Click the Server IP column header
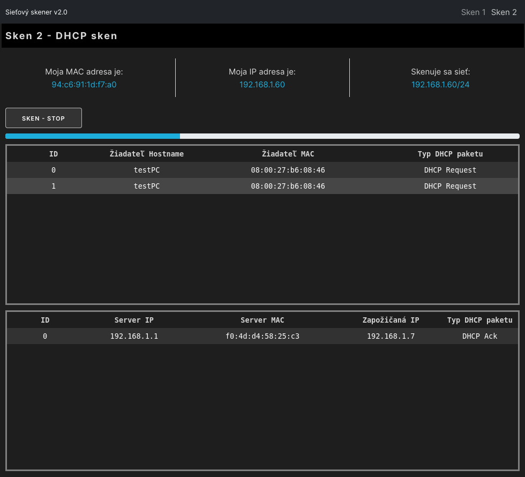 (134, 320)
